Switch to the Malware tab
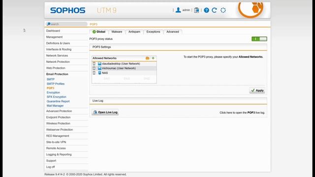The width and height of the screenshot is (315, 177). click(117, 31)
